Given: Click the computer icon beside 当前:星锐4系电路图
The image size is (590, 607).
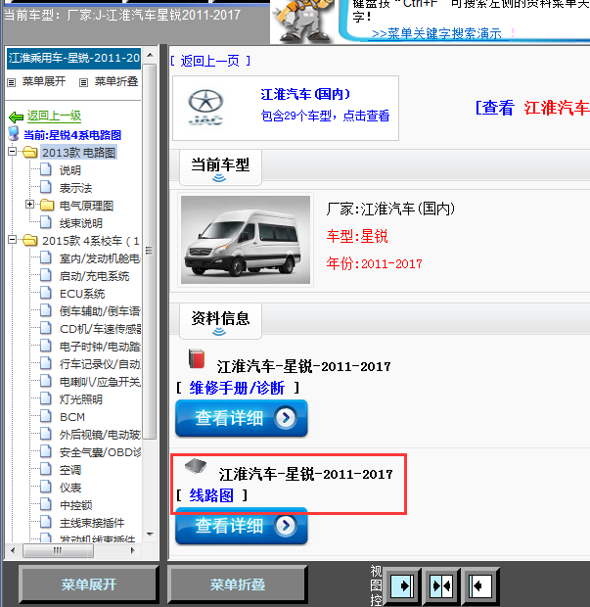Looking at the screenshot, I should click(14, 133).
